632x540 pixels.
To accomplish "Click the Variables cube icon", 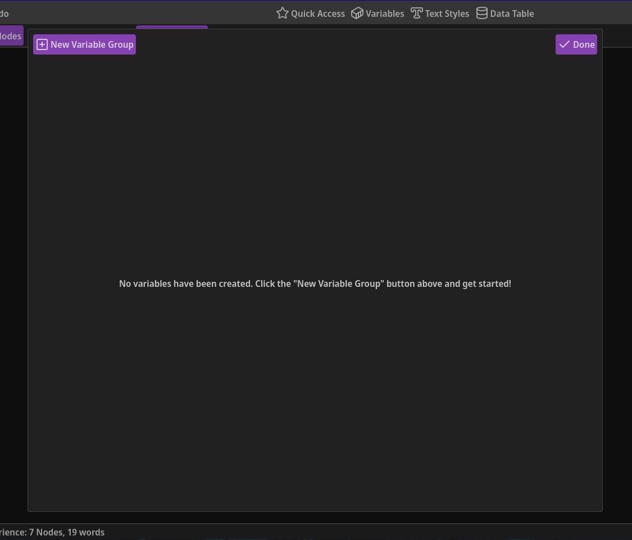I will [x=357, y=13].
